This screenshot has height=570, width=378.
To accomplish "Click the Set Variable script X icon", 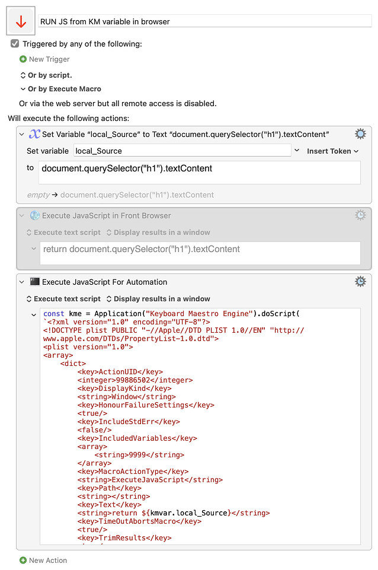I will (34, 134).
